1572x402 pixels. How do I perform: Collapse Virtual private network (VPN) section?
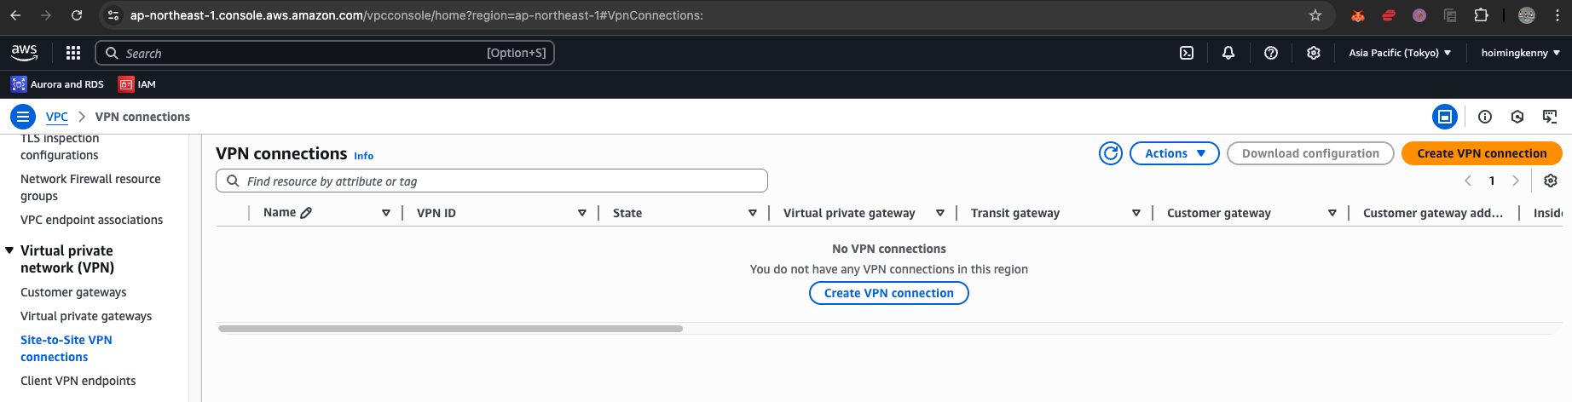[x=9, y=250]
